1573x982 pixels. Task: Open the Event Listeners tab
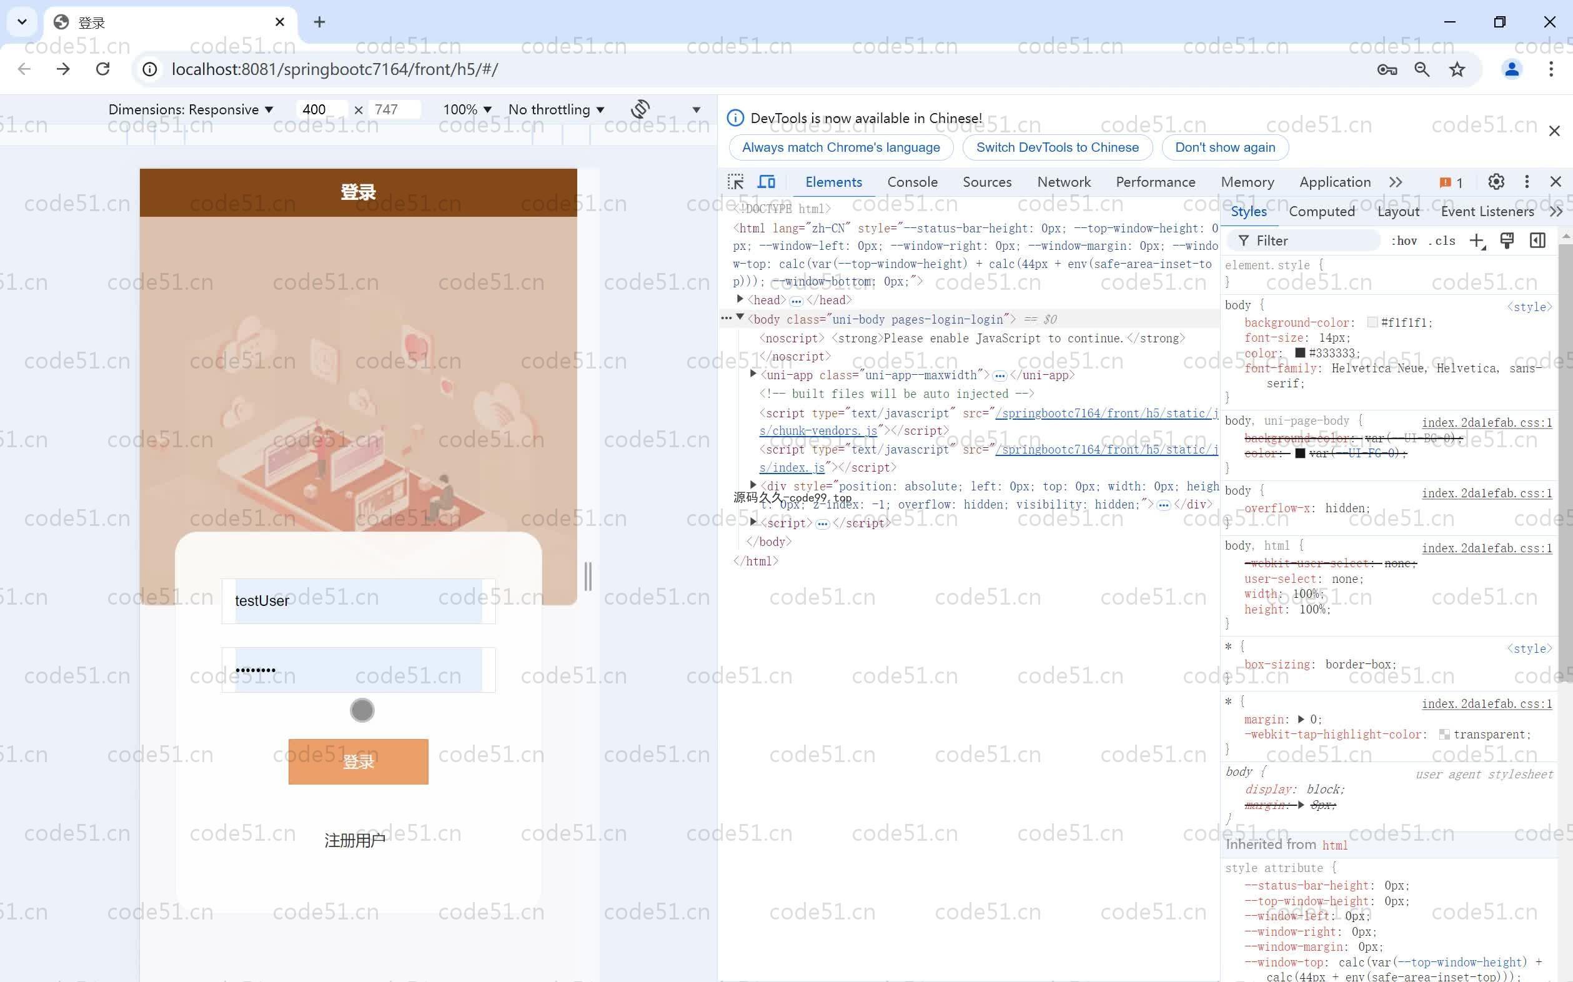pyautogui.click(x=1487, y=212)
